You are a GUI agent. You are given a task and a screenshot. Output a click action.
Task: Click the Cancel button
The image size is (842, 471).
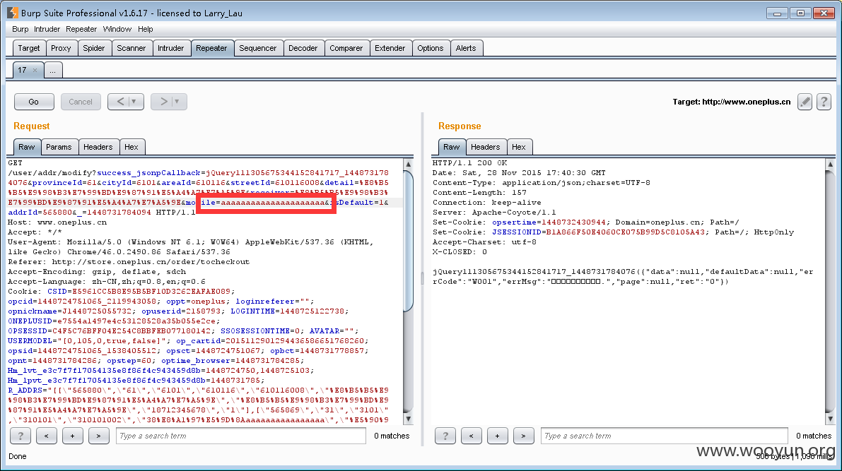[x=81, y=102]
